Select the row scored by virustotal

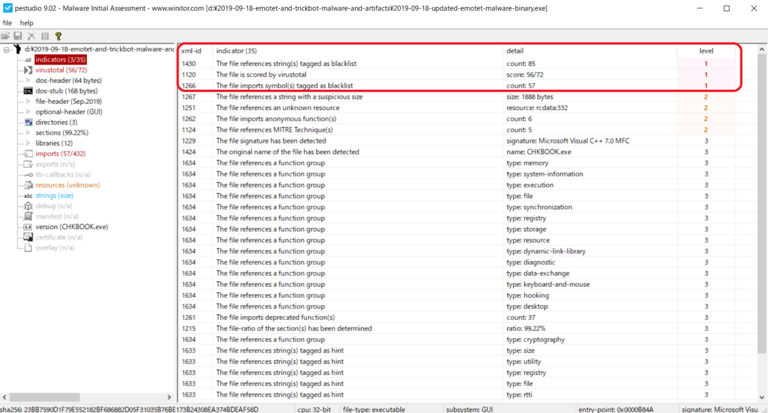coord(456,75)
